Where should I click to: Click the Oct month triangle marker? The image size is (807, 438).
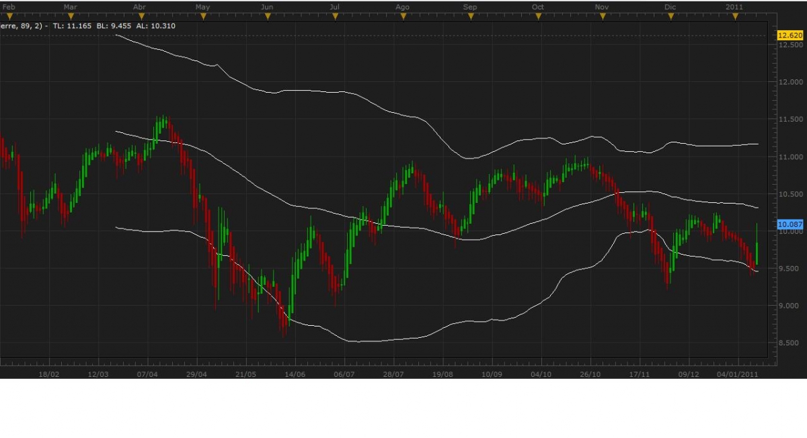[537, 15]
